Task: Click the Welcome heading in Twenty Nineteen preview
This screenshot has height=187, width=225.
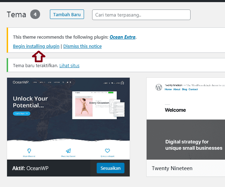Action: (175, 110)
